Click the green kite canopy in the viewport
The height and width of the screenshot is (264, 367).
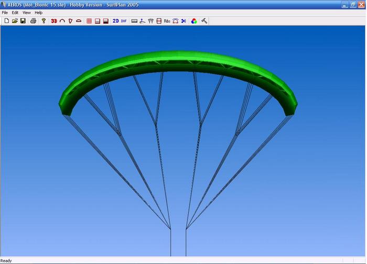tap(178, 60)
